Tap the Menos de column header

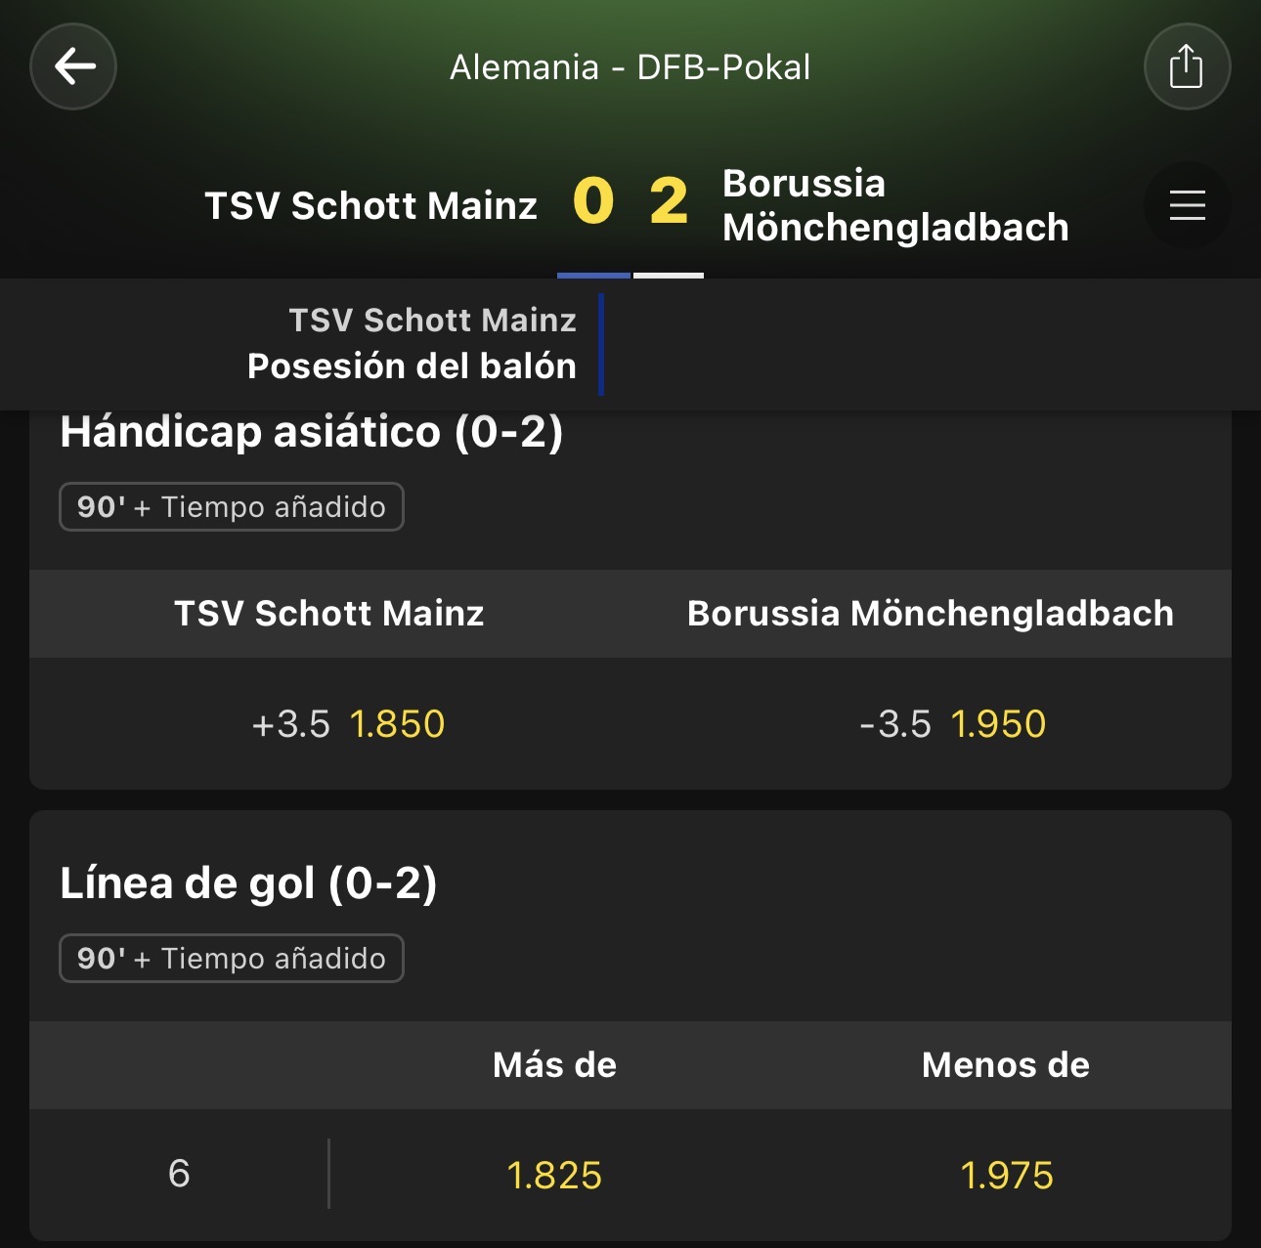click(1006, 1065)
